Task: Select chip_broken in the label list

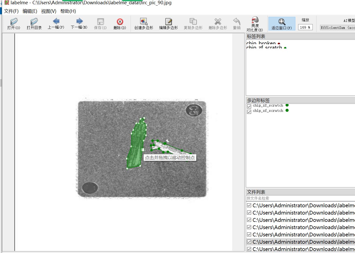Action: click(261, 43)
